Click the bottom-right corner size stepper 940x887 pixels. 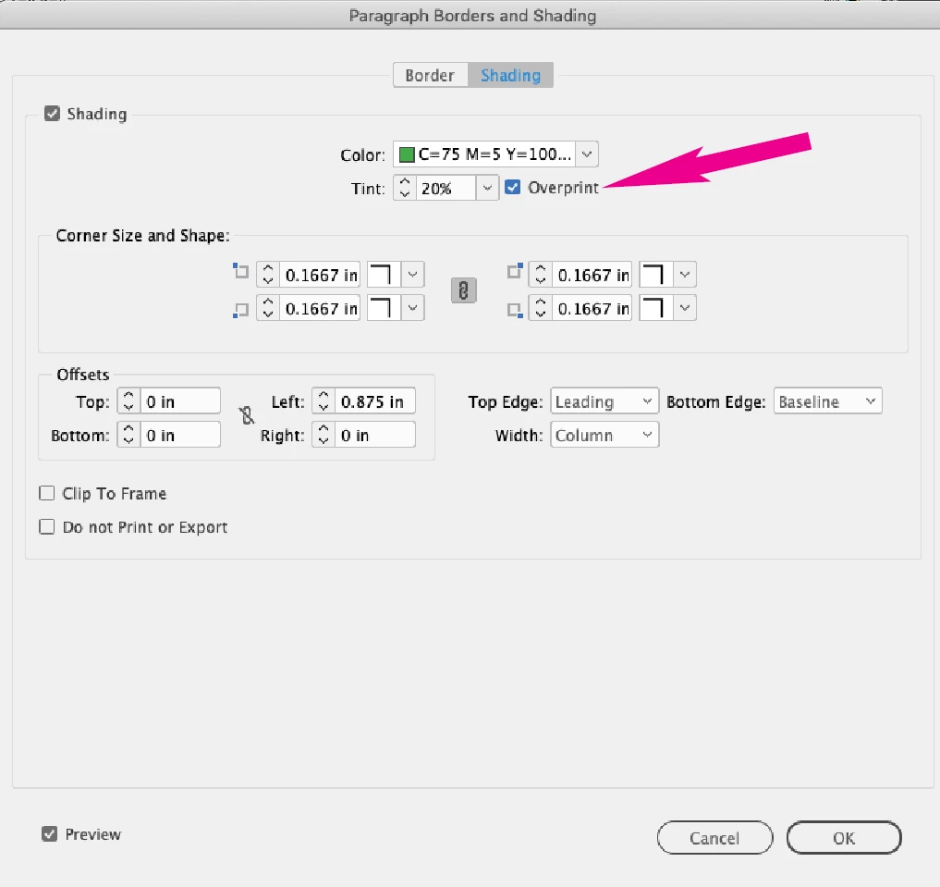pos(540,308)
